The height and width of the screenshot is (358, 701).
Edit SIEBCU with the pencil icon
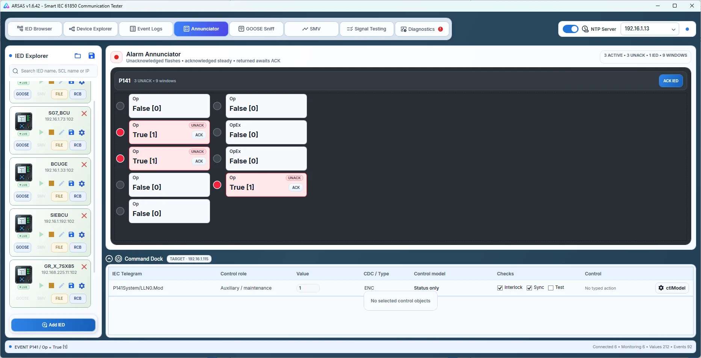[x=61, y=234]
